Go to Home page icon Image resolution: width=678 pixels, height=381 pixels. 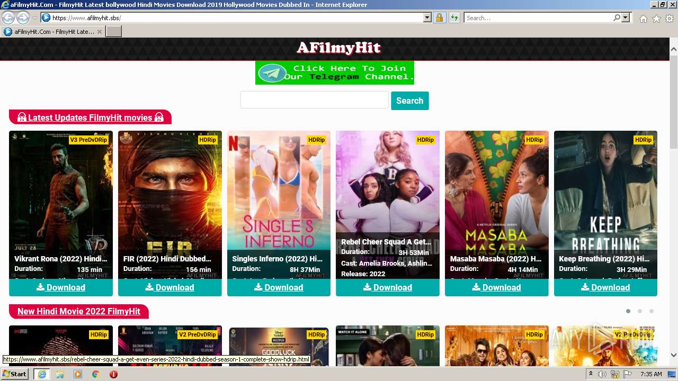[643, 19]
